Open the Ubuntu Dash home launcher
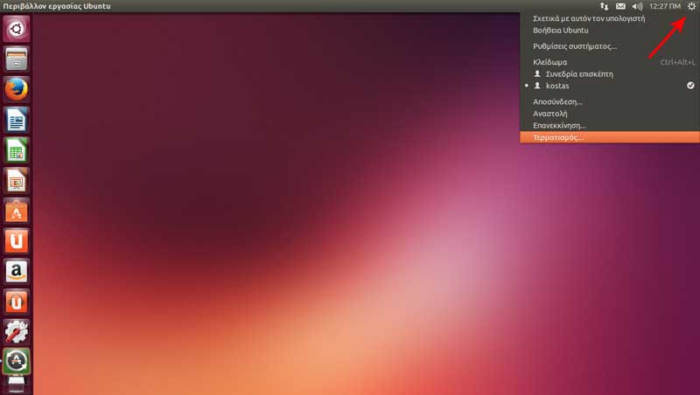 coord(17,29)
